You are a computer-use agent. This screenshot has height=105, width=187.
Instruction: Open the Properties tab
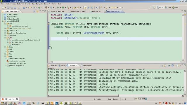pyautogui.click(x=86, y=65)
